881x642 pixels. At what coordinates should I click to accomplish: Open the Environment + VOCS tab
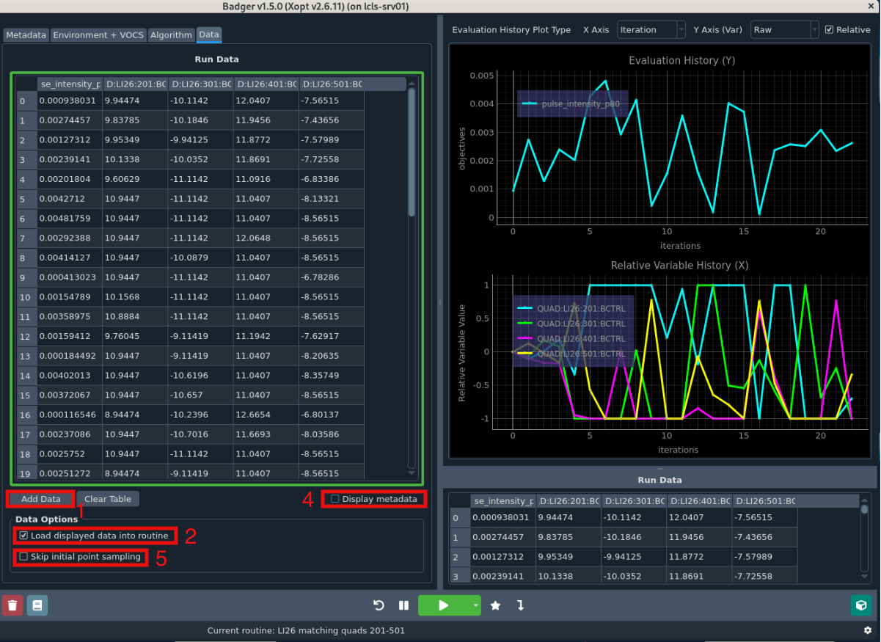98,35
